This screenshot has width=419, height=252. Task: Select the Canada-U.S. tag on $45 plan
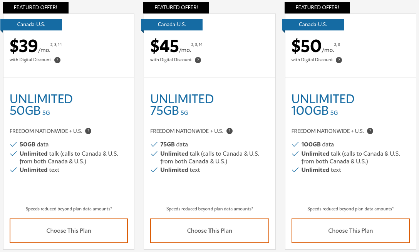pyautogui.click(x=172, y=25)
